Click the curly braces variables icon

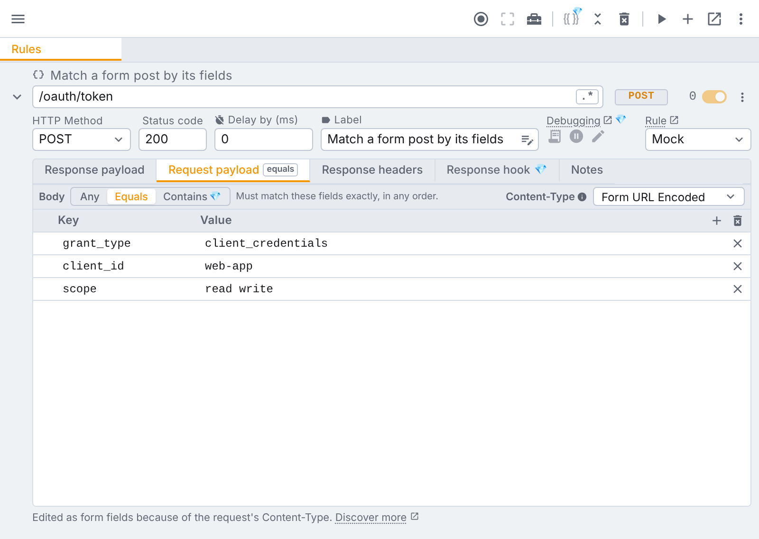click(571, 19)
